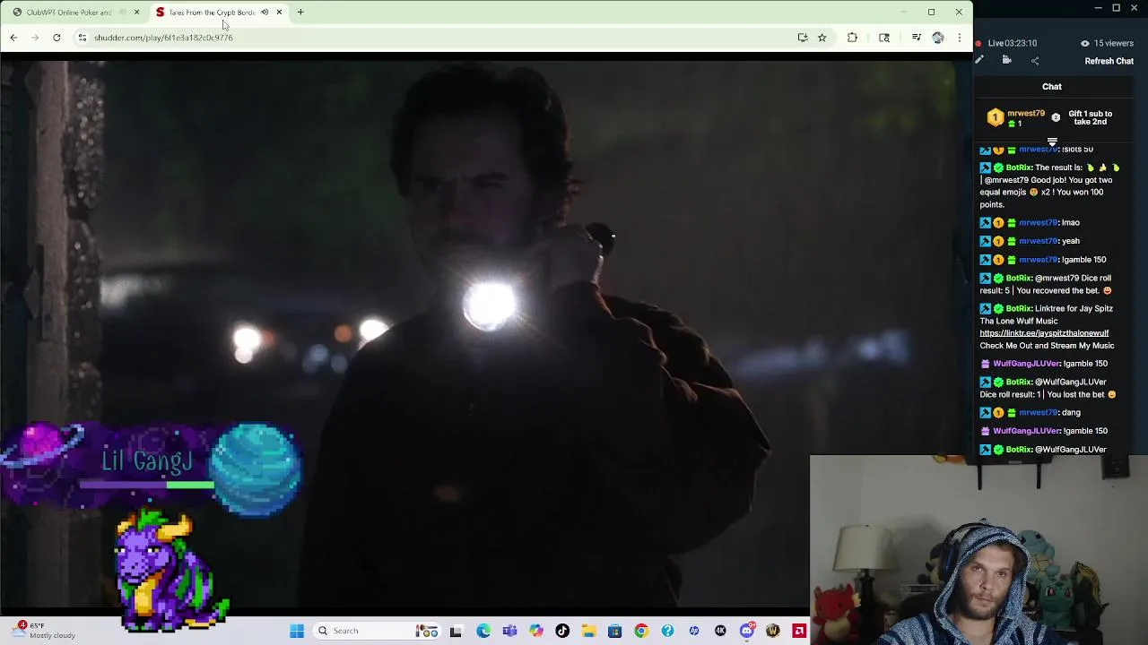
Task: Click the Gift 1 sub to take 2nd button
Action: (x=1090, y=117)
